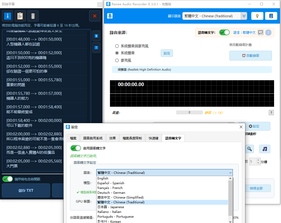Screen dimensions: 281x223
Task: Click the volume level bar showing 0
Action: click(189, 112)
